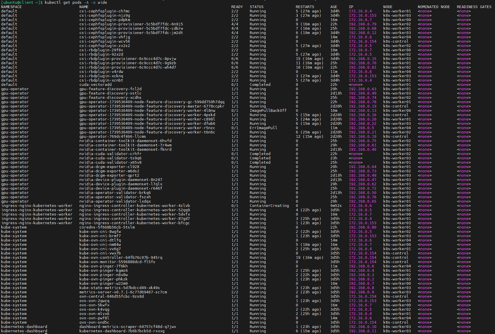The height and width of the screenshot is (334, 495).
Task: Click pod nginx-ingress-controller-kubernetes-worker-bfcgc
Action: (x=134, y=223)
